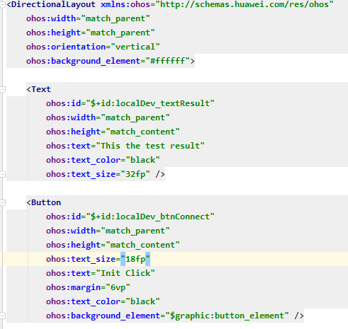Click the 6vp margin value
This screenshot has width=348, height=329.
[x=118, y=287]
